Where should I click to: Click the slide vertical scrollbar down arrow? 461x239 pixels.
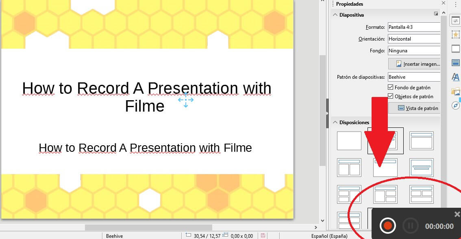click(x=322, y=220)
